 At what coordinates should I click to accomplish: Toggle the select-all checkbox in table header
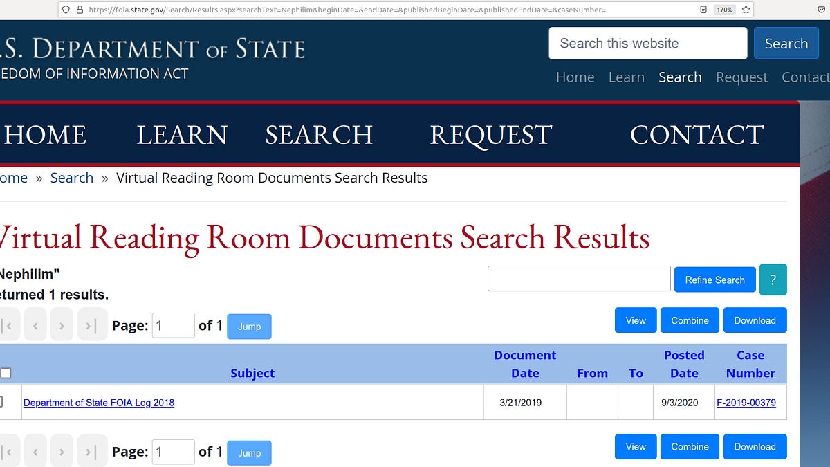(7, 373)
